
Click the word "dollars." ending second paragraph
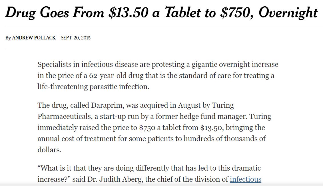point(49,150)
